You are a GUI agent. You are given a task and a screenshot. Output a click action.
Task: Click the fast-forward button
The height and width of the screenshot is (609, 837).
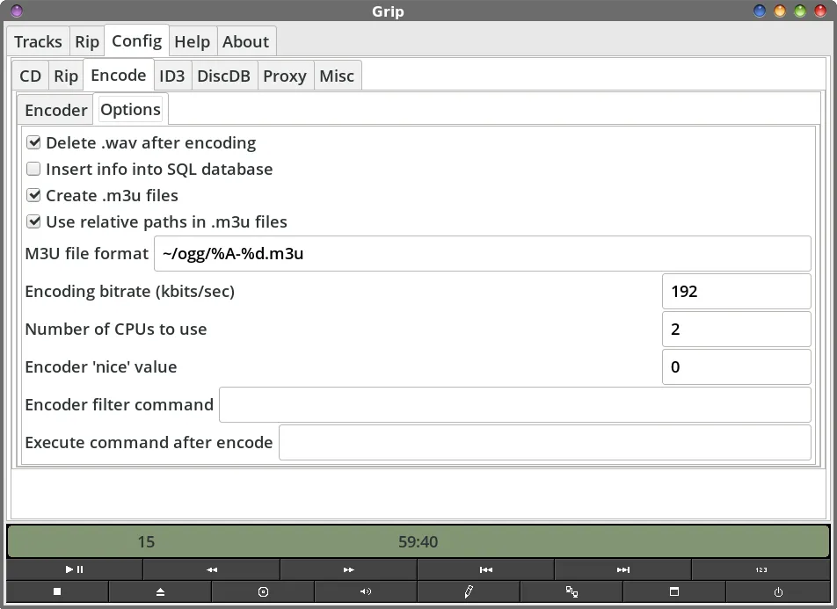point(348,569)
